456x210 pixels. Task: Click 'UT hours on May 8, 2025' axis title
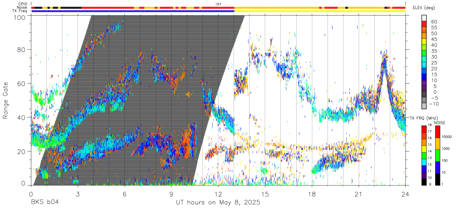pyautogui.click(x=218, y=203)
